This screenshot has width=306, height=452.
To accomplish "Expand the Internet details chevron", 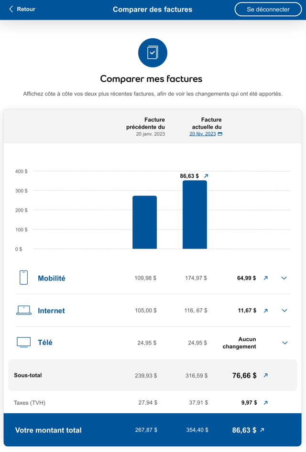I will tap(284, 311).
